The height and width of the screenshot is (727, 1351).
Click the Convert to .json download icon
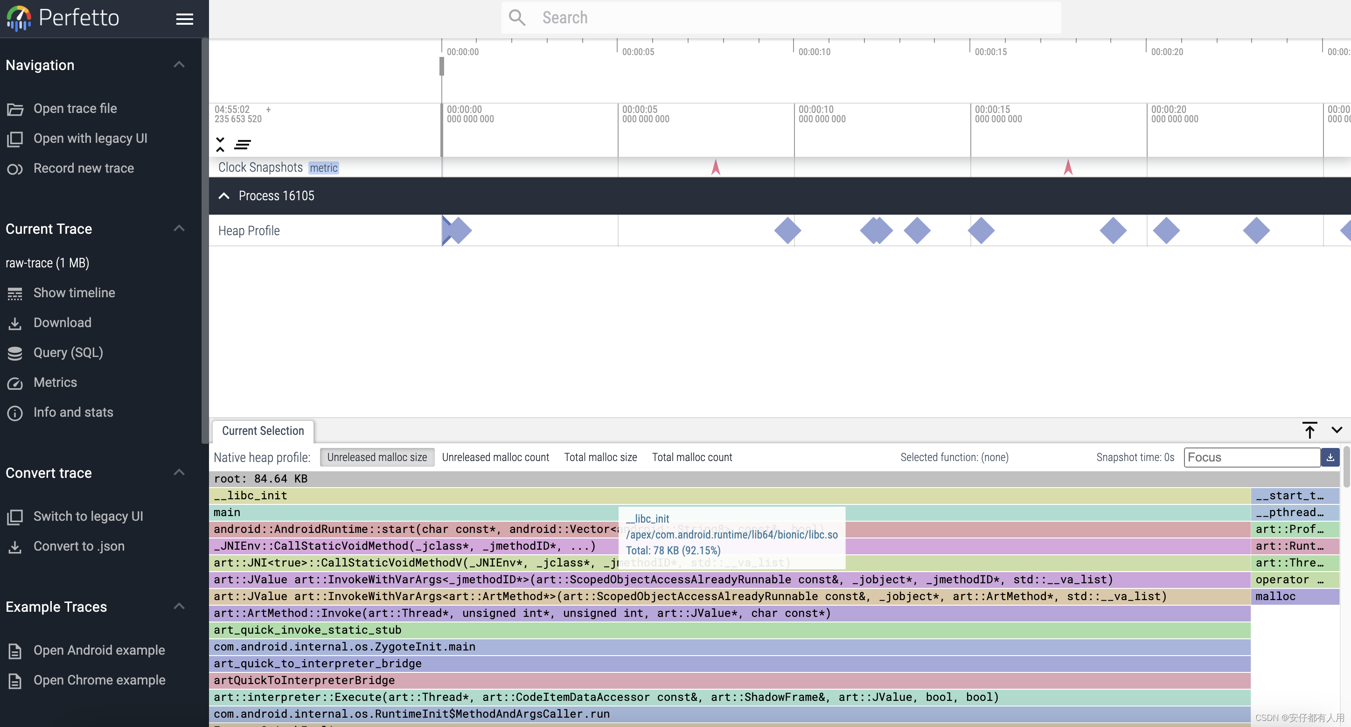coord(14,546)
